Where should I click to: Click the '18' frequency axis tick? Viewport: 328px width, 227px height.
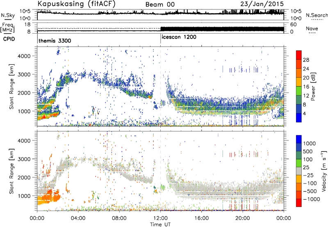click(x=27, y=24)
